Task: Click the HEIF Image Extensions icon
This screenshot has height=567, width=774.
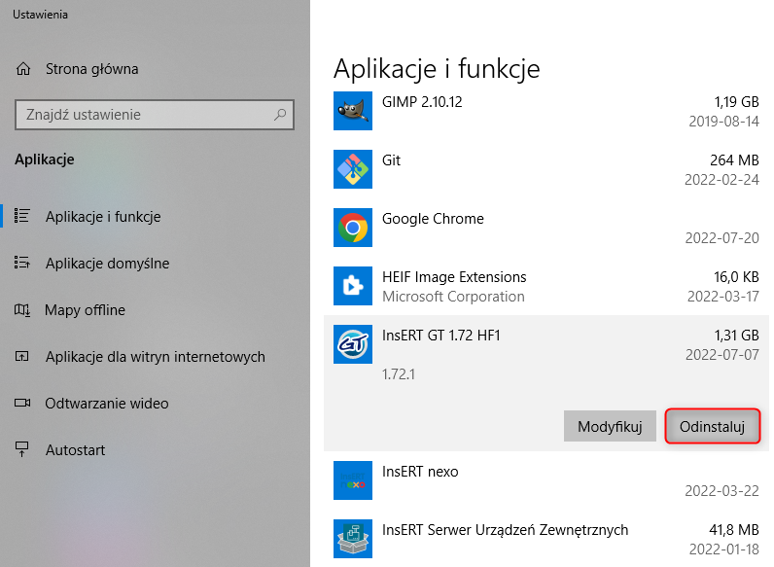Action: [352, 286]
